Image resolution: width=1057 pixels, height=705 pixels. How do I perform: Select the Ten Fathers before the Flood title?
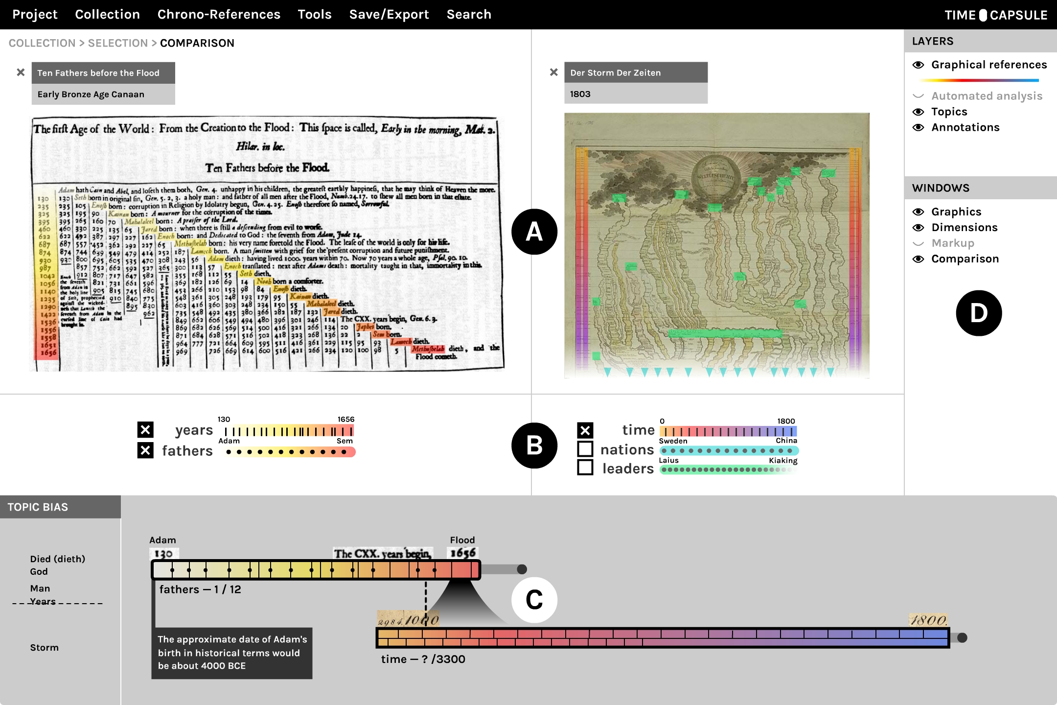103,73
